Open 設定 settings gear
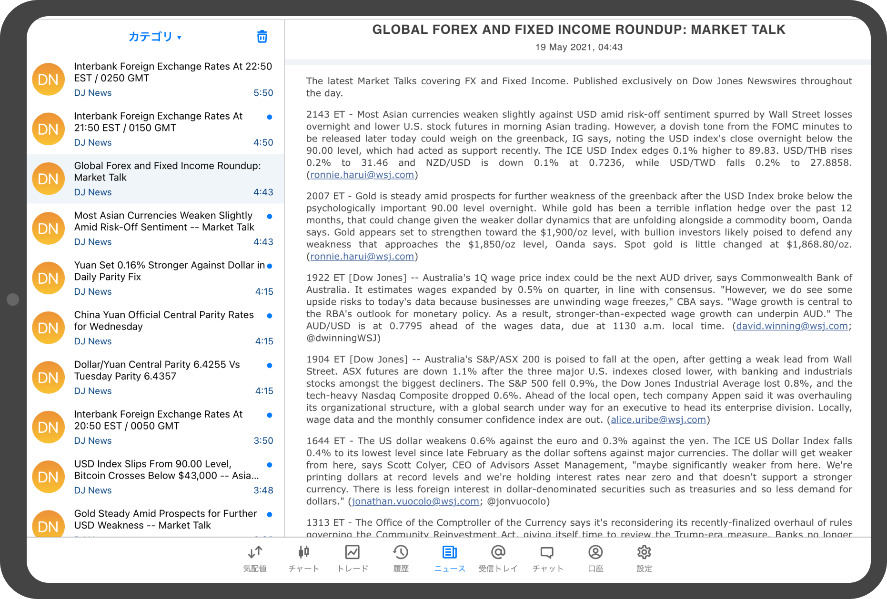Viewport: 887px width, 599px height. tap(644, 558)
